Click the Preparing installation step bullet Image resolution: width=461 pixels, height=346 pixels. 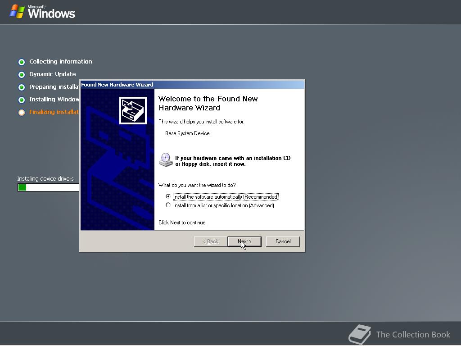click(22, 87)
